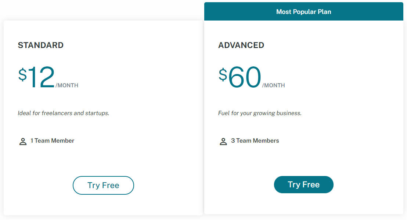The width and height of the screenshot is (407, 220).
Task: Select the Most Popular Plan banner
Action: coord(304,11)
